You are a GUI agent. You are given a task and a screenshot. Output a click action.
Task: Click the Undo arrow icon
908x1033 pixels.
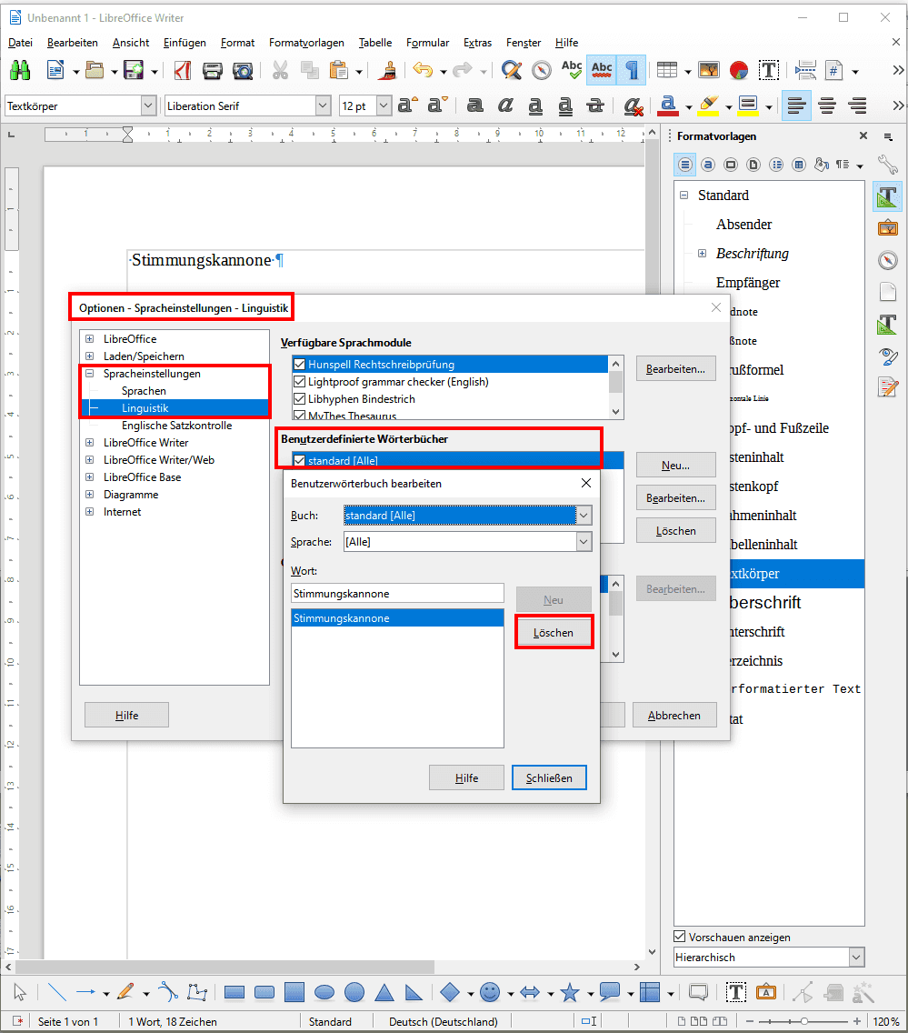point(423,70)
